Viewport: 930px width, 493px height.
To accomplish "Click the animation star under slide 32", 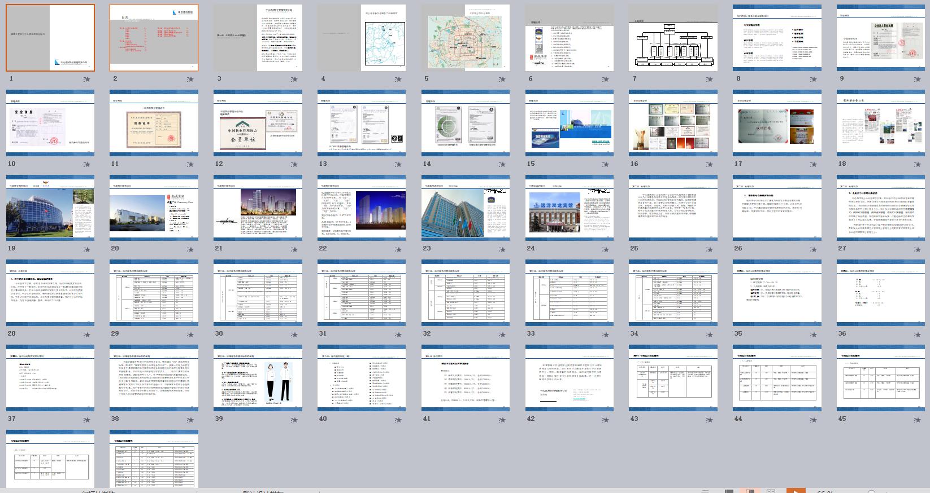I will click(502, 334).
